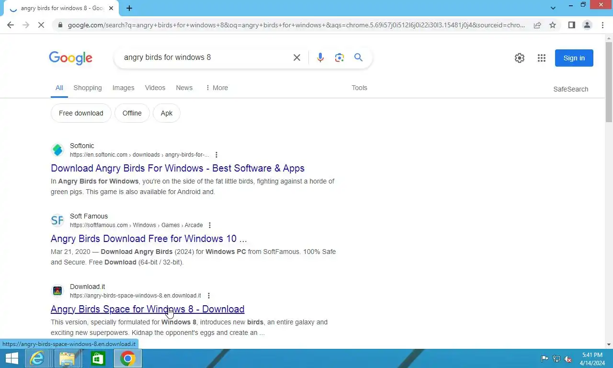Viewport: 613px width, 368px height.
Task: Open Angry Birds Download Free for Windows 10 link
Action: (x=149, y=239)
